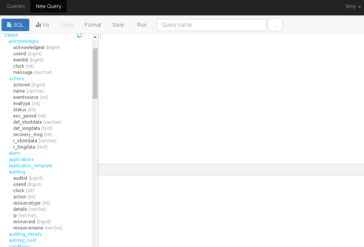This screenshot has height=247, width=364.
Task: Refresh the zabbix schema with reload icon
Action: click(80, 35)
